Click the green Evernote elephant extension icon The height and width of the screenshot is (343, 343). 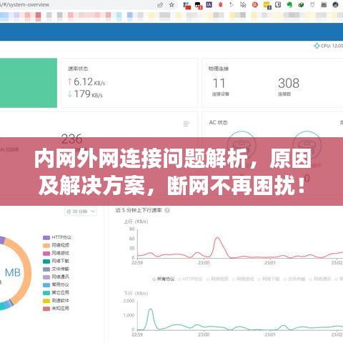coord(289,4)
